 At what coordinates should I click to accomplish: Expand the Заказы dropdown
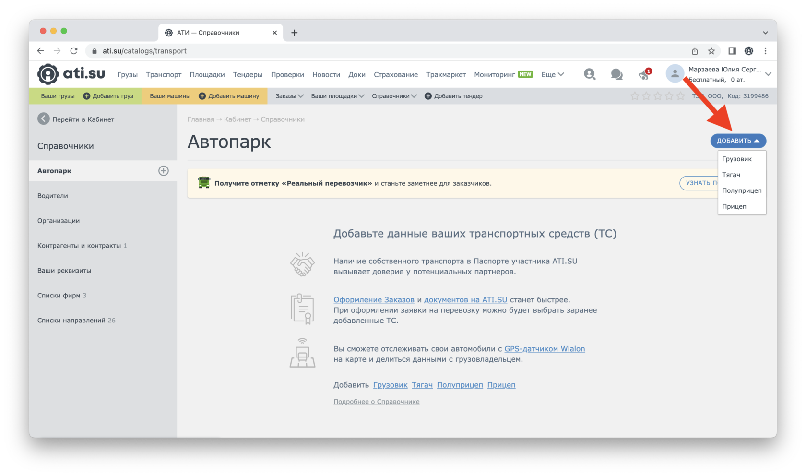(x=289, y=96)
